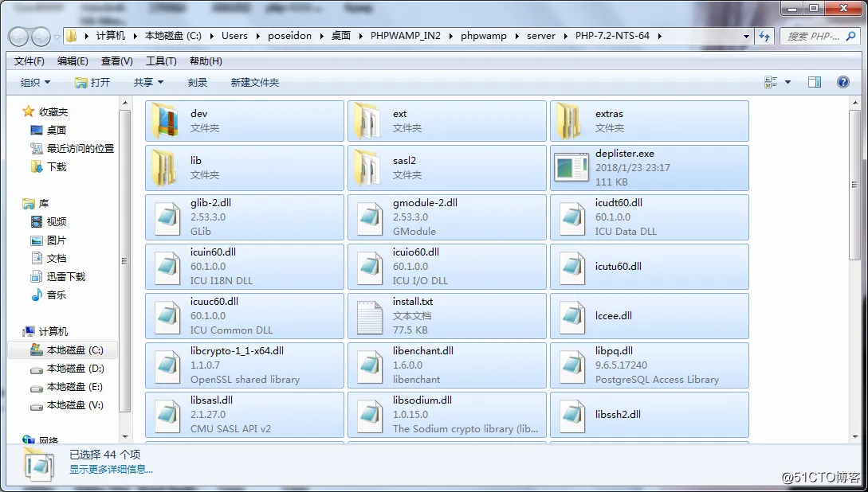The height and width of the screenshot is (492, 868).
Task: Click the 新建文件夹 button
Action: coord(254,82)
